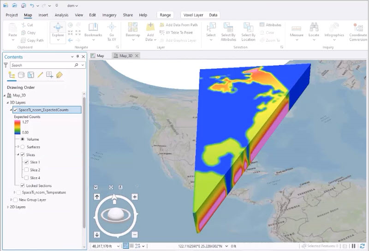
Task: Click the Go To XY tool
Action: [x=112, y=32]
